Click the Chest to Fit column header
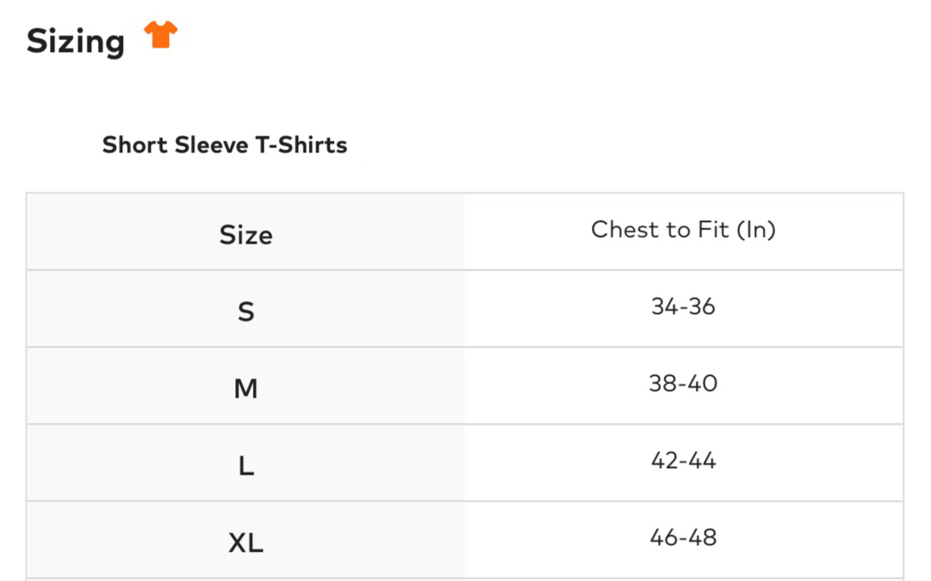Viewport: 931px width, 581px height. [683, 229]
